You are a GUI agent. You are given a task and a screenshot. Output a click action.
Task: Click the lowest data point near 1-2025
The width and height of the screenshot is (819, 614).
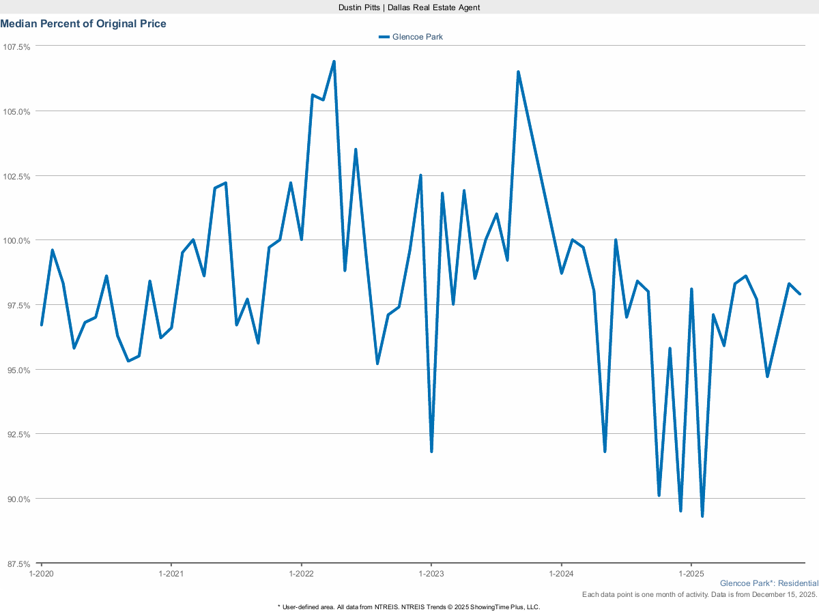point(702,517)
